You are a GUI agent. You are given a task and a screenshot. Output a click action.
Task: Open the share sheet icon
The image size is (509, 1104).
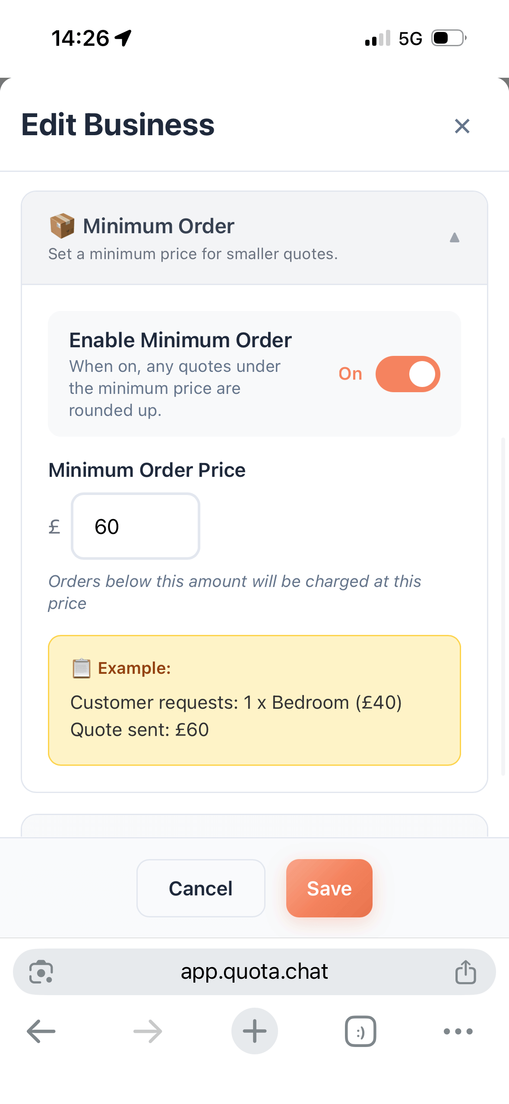(465, 972)
